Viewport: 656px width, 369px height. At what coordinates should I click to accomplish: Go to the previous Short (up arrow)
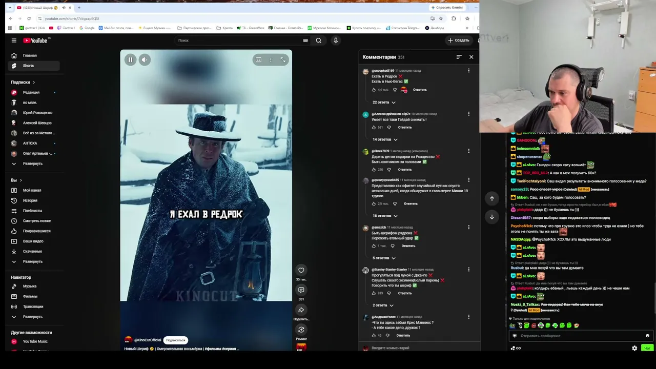coord(492,198)
